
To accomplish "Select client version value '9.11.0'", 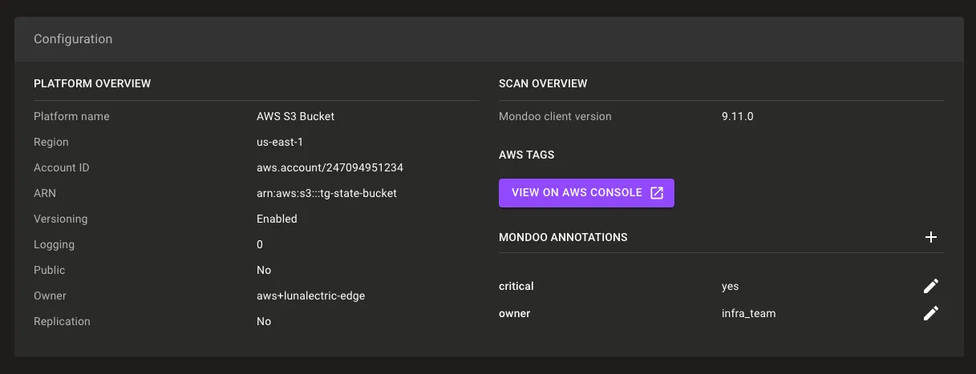I will click(x=738, y=116).
